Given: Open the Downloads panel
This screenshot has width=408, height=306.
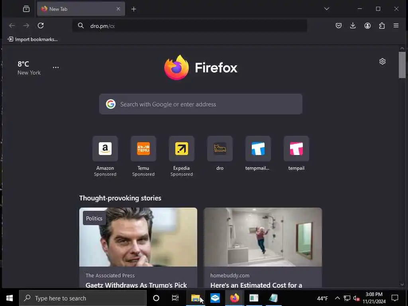Looking at the screenshot, I should click(x=353, y=25).
